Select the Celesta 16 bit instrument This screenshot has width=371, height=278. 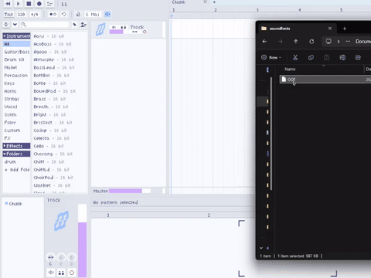60,138
